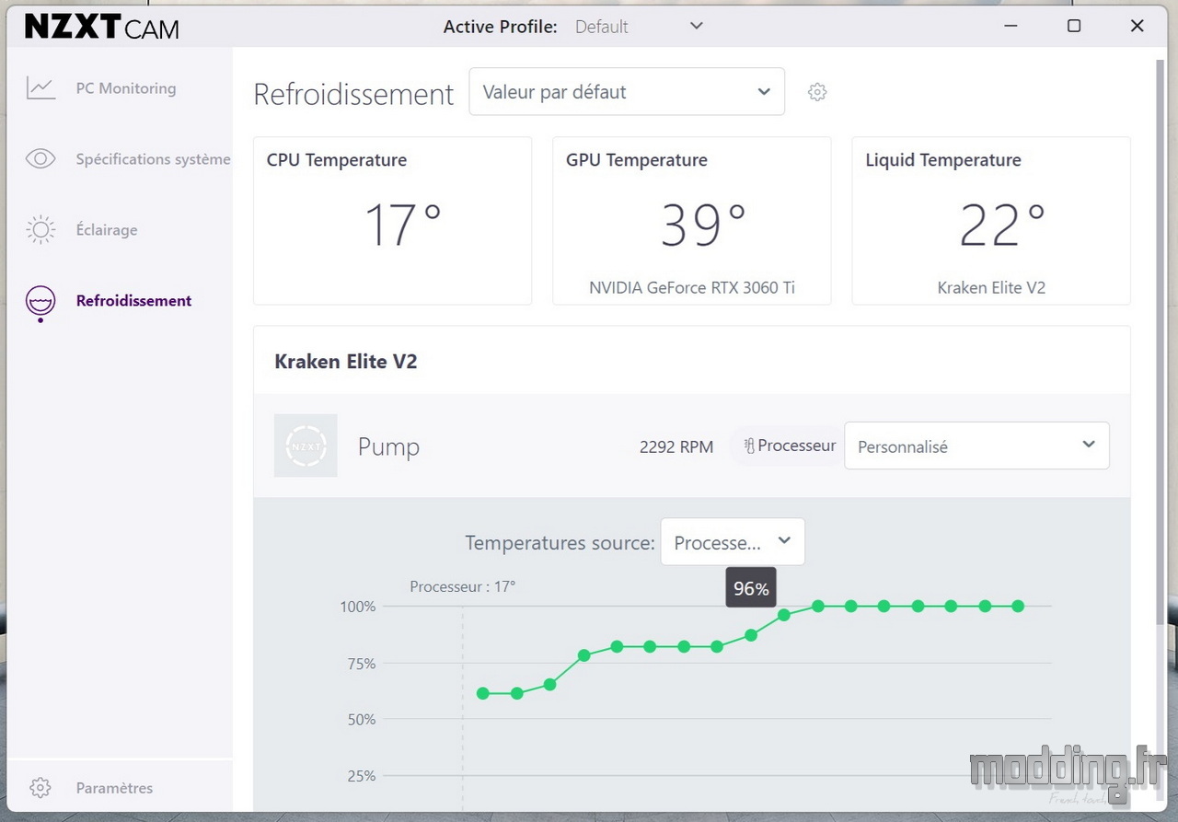The width and height of the screenshot is (1178, 822).
Task: Click the NVIDIA GeForce RTX 3060 Ti label
Action: [x=692, y=287]
